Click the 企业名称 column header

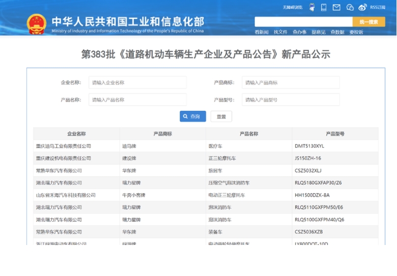click(x=76, y=134)
